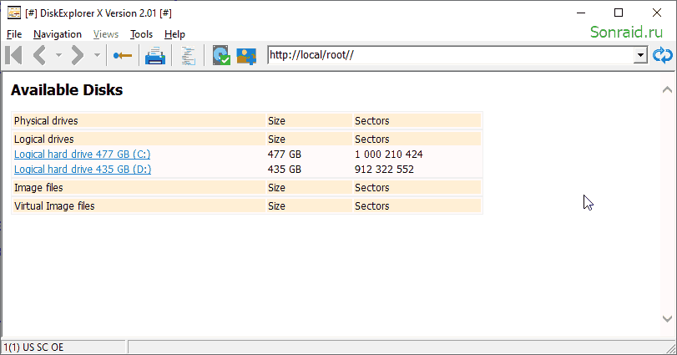Print the current view
The width and height of the screenshot is (677, 355).
tap(155, 56)
